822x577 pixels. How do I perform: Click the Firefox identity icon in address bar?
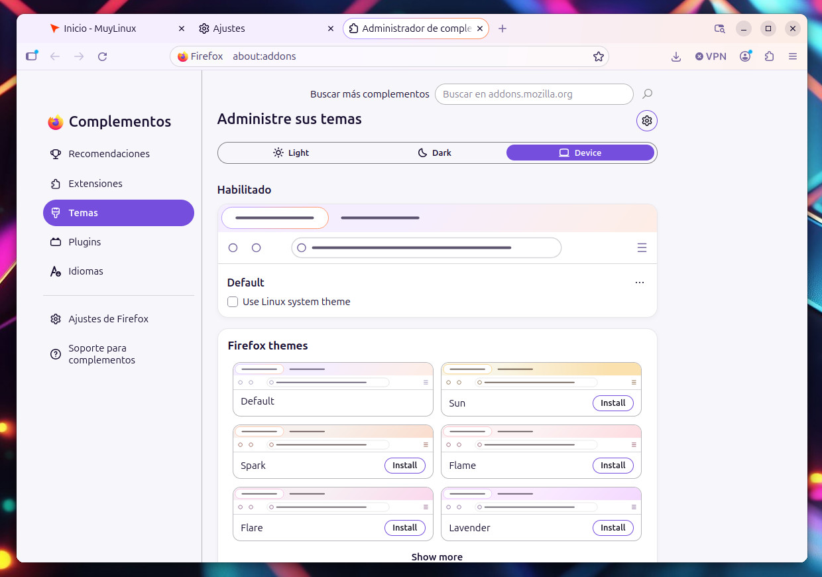tap(183, 56)
